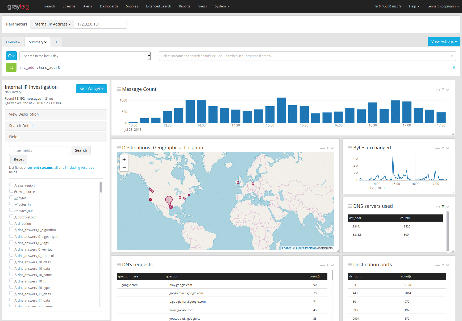Image resolution: width=462 pixels, height=321 pixels.
Task: Click the green search magnifier button
Action: pos(11,67)
